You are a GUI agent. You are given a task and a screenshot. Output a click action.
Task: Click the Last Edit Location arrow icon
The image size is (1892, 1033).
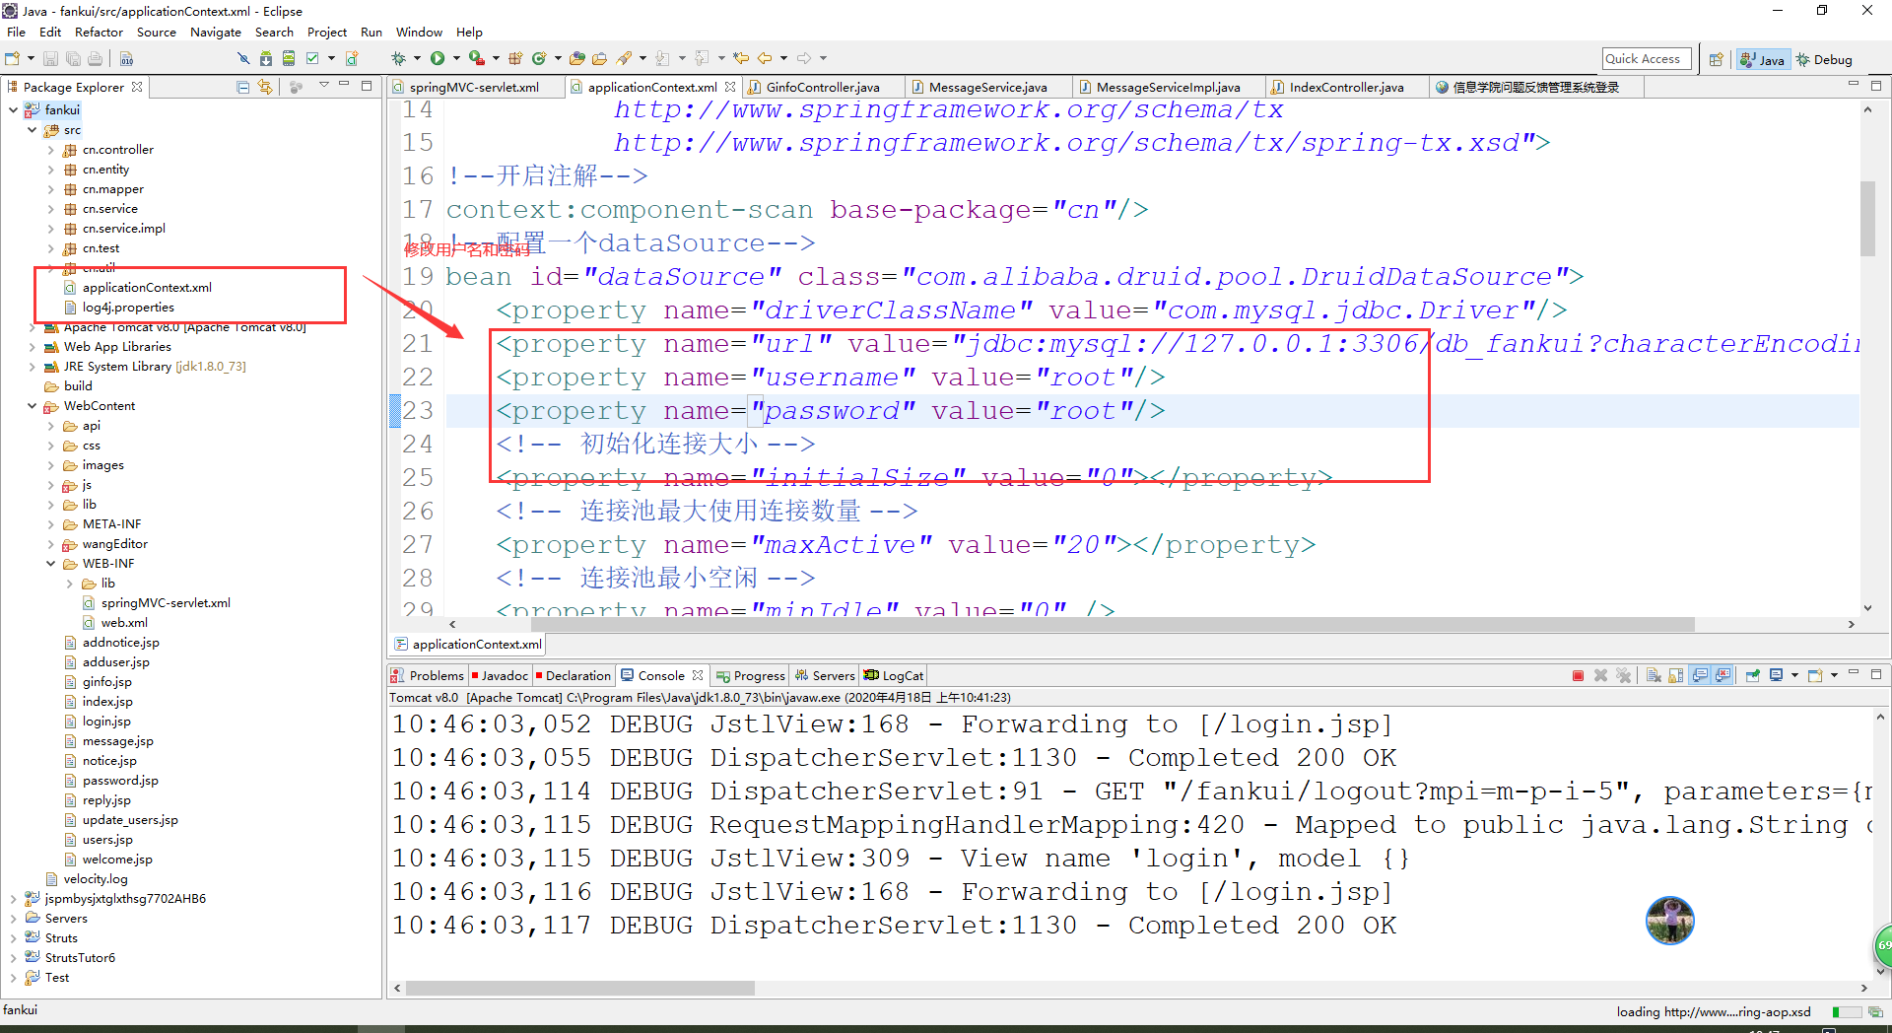[741, 59]
